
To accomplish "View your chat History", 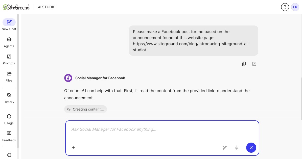I will click(x=9, y=97).
